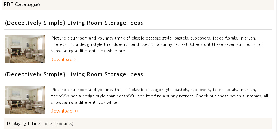The width and height of the screenshot is (277, 132).
Task: Click the pagination footer bar
Action: tap(138, 124)
